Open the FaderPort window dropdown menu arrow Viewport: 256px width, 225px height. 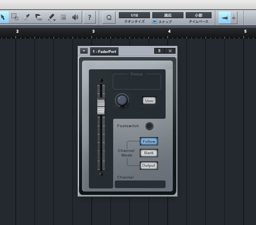click(84, 51)
